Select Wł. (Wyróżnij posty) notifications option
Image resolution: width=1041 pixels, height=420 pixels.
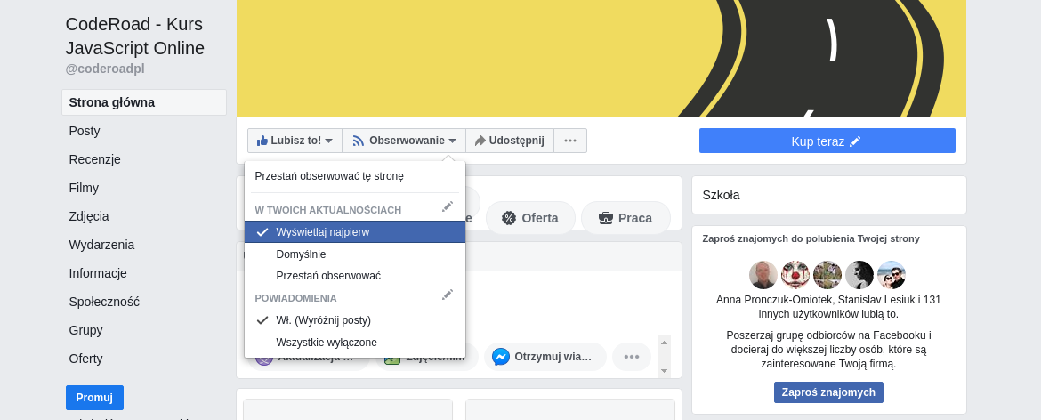[x=354, y=320]
